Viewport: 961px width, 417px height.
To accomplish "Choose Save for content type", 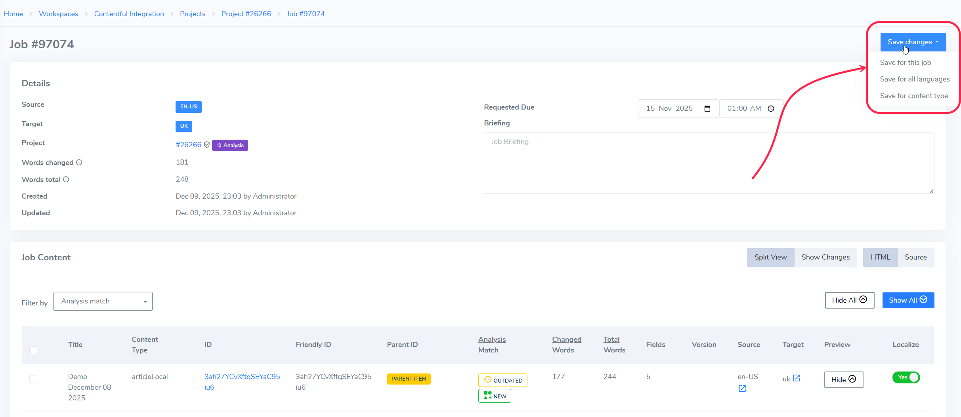I will click(914, 96).
